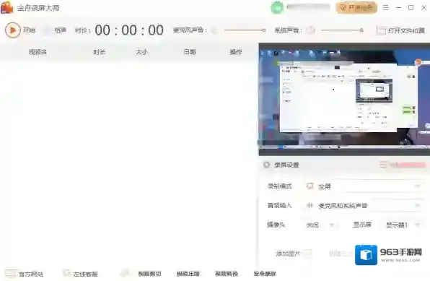This screenshot has width=430, height=281.
Task: Open the 视频剪切 tool
Action: tap(149, 274)
